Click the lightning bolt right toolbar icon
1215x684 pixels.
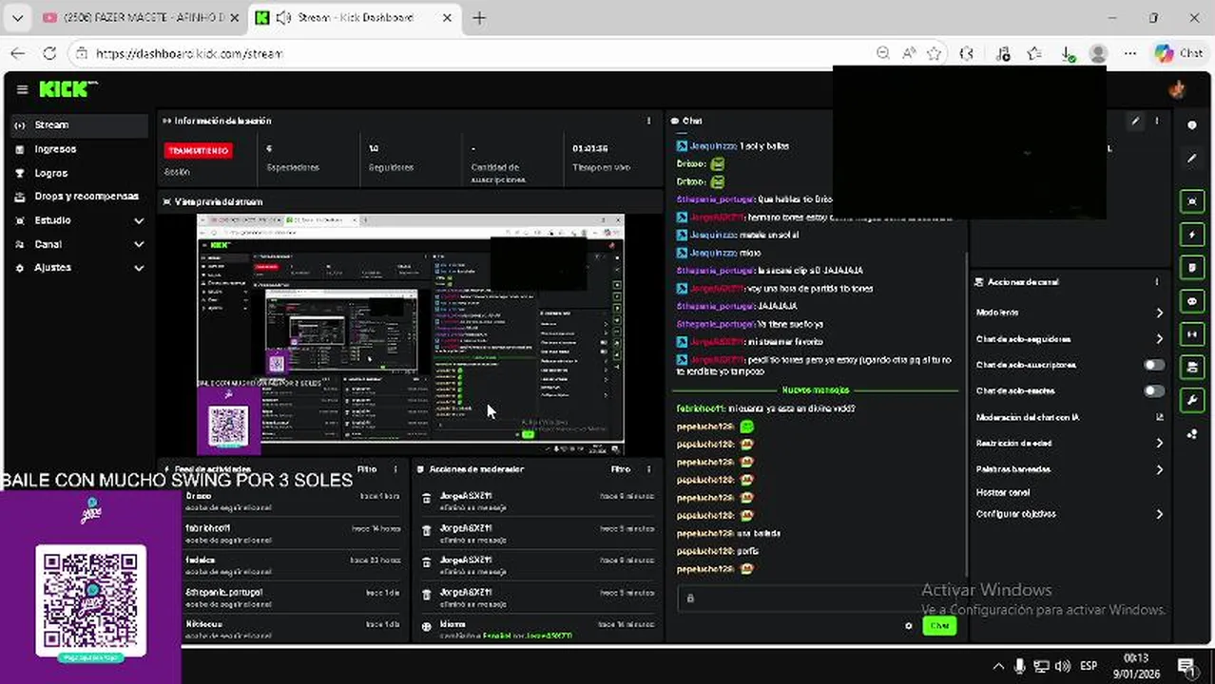pos(1192,234)
